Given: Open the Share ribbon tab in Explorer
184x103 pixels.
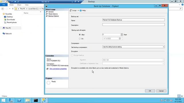Looking at the screenshot, I should pos(19,5).
